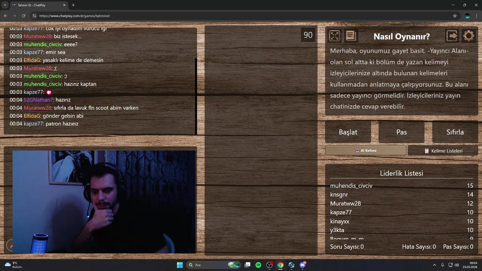Click the Nasıl Oynanır? heading
This screenshot has width=482, height=271.
[401, 37]
